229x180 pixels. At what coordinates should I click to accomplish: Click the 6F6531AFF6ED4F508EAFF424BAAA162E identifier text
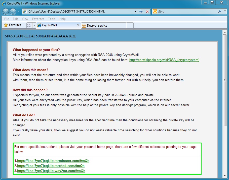click(41, 36)
